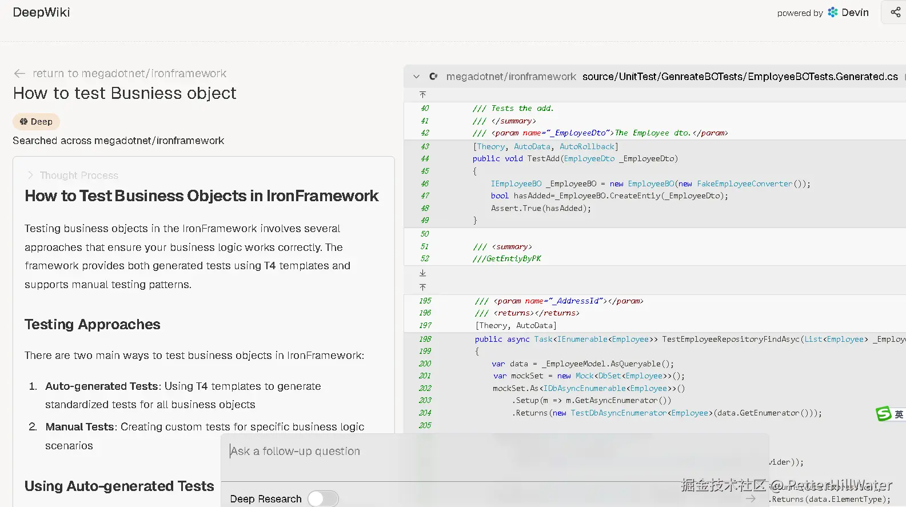Click the return to megadotnet/ironframework link
The image size is (906, 507).
pyautogui.click(x=129, y=74)
